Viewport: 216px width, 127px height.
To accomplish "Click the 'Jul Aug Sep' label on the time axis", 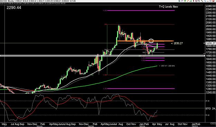I will 17,124.
